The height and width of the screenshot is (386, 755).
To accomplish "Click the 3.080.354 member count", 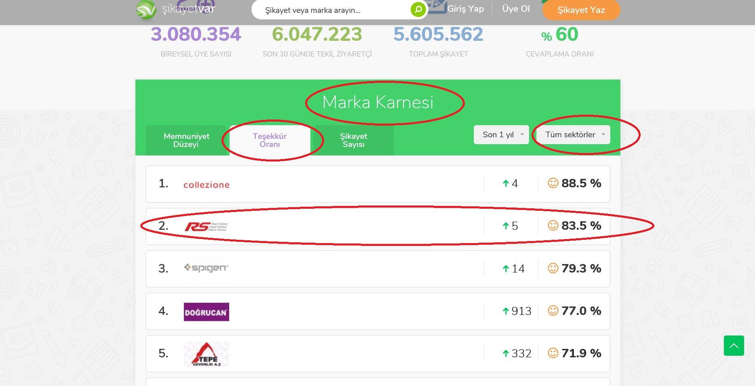I will point(196,34).
